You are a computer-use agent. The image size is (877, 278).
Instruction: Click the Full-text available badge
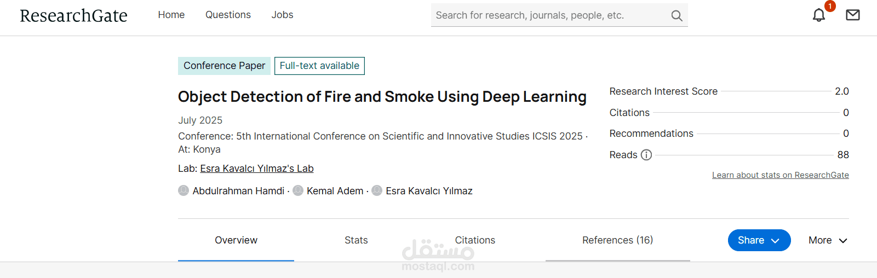click(319, 66)
